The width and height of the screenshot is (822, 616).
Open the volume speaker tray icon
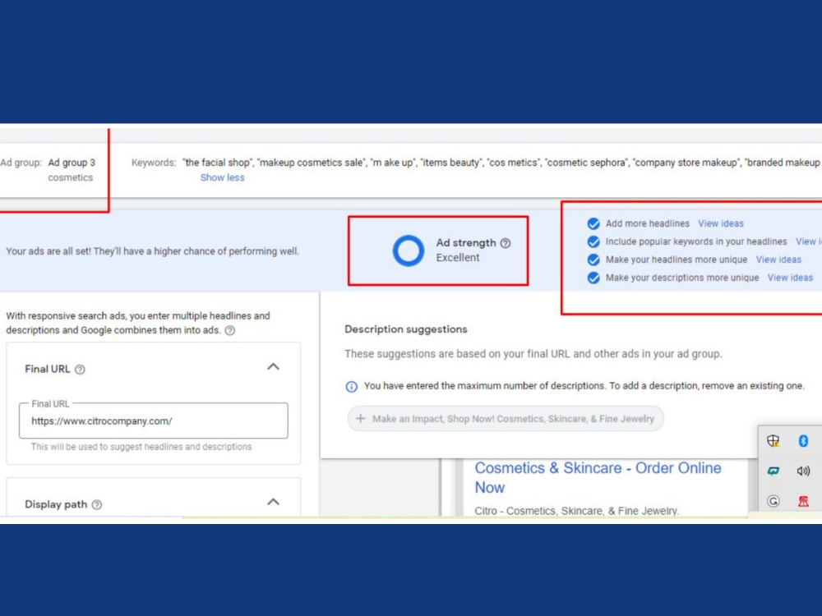click(x=803, y=471)
